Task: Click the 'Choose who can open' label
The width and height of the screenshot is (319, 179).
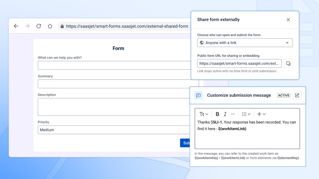Action: point(229,35)
